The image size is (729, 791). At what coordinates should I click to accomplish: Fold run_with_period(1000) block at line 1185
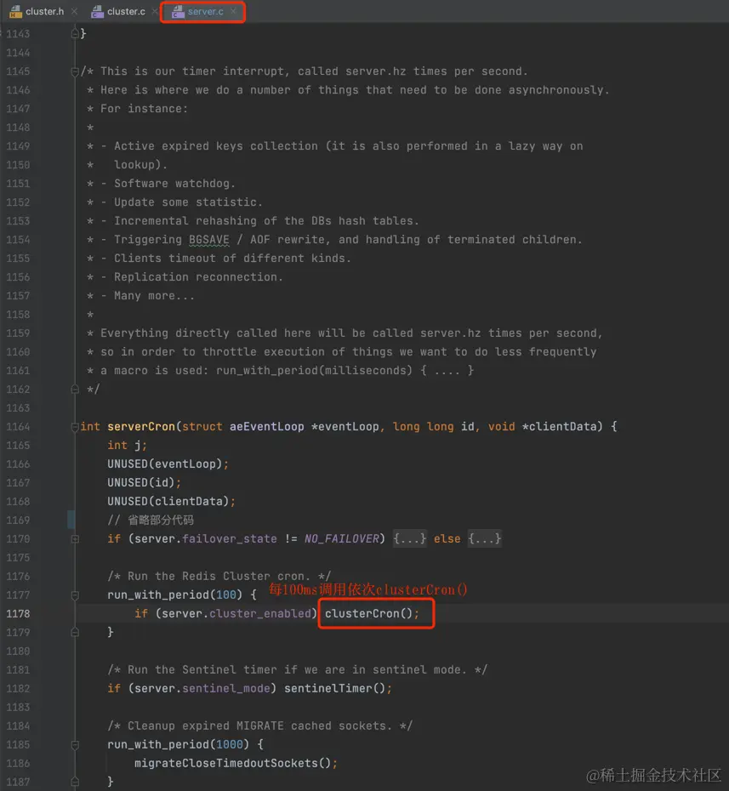(x=75, y=744)
